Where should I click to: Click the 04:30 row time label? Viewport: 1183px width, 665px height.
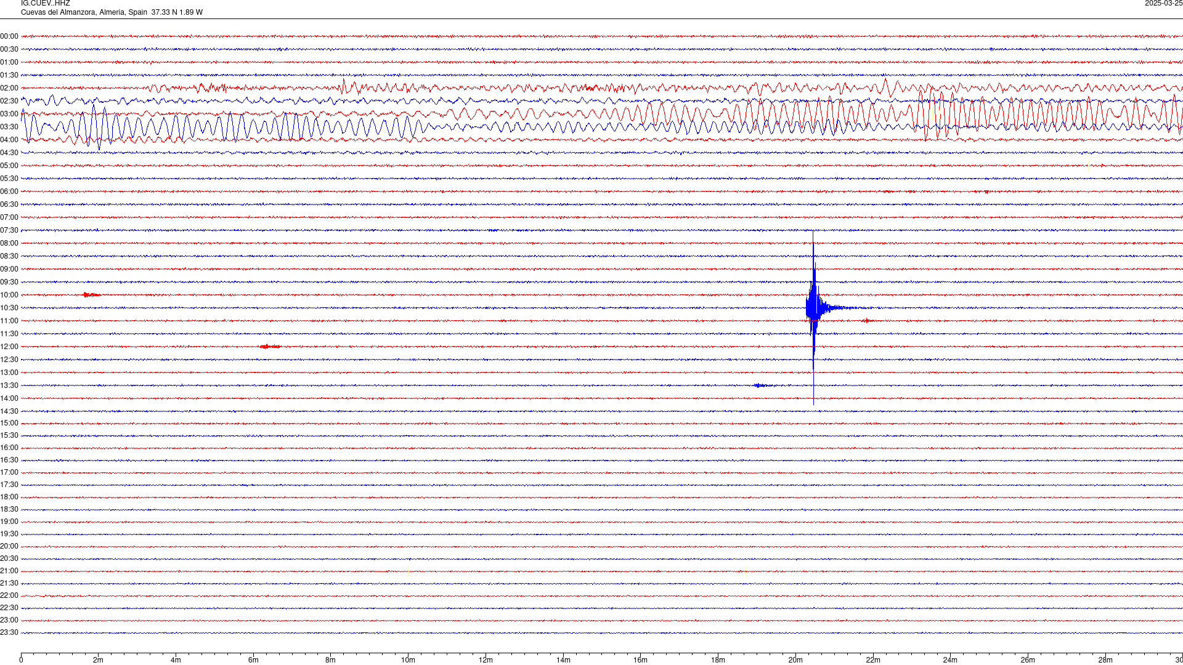[9, 153]
